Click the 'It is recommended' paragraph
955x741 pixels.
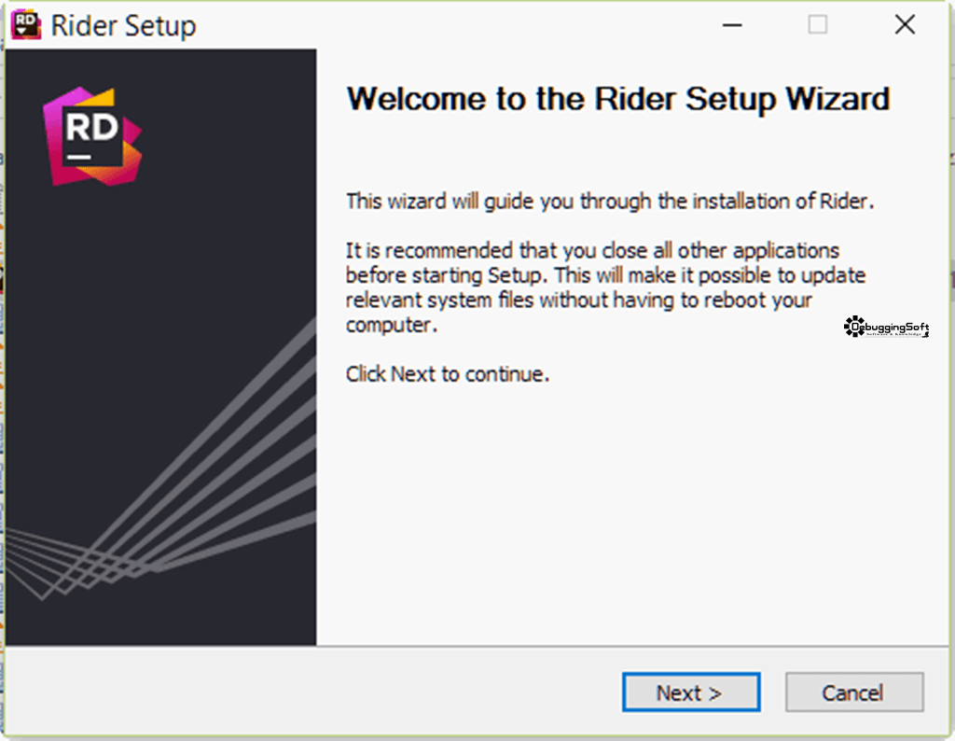pos(605,287)
